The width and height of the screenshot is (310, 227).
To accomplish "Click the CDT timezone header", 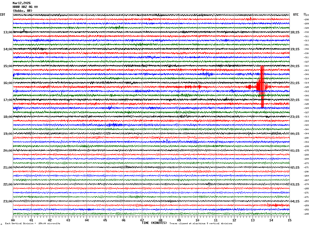I will pyautogui.click(x=3, y=15).
